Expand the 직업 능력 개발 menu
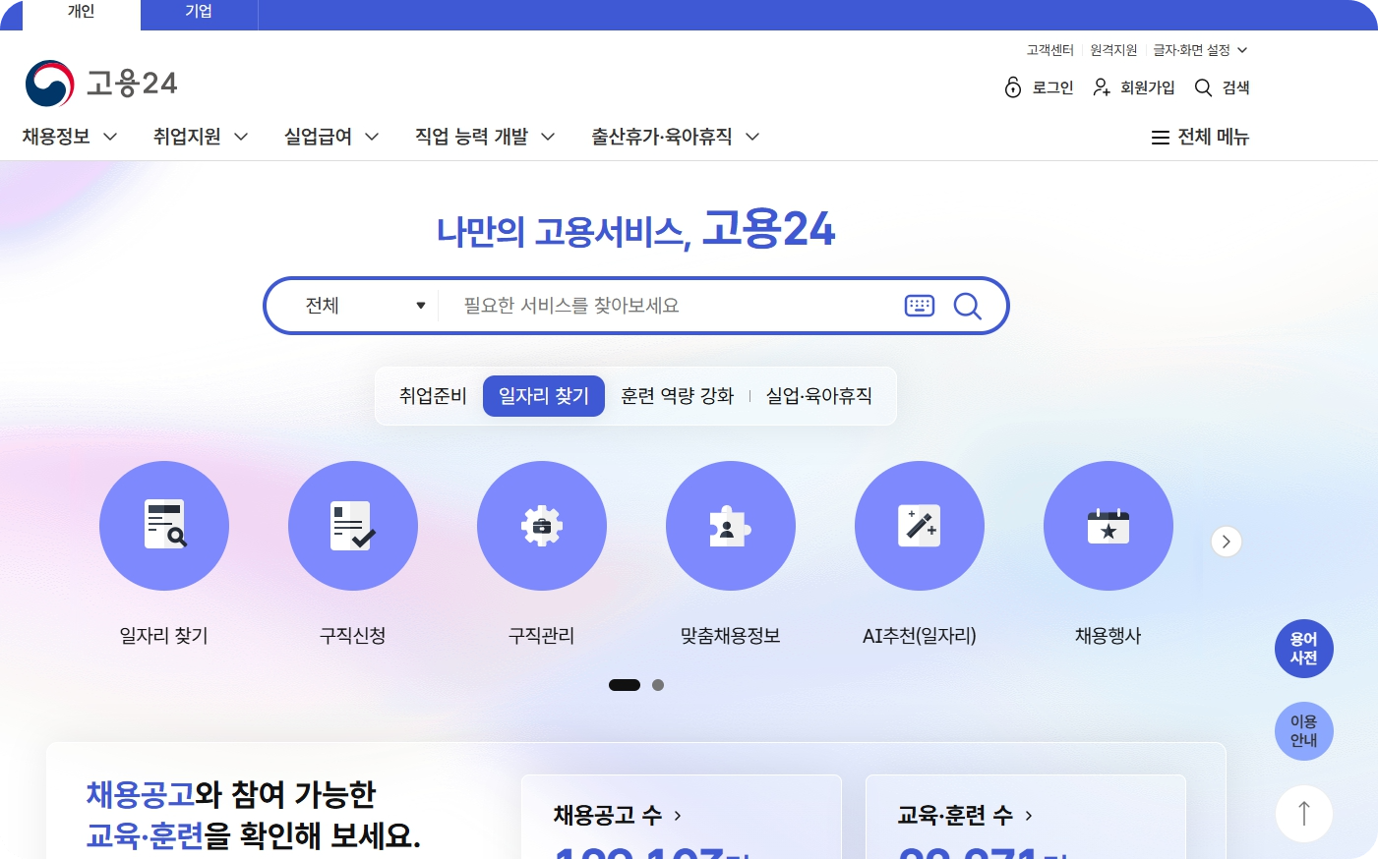This screenshot has width=1378, height=859. [485, 137]
